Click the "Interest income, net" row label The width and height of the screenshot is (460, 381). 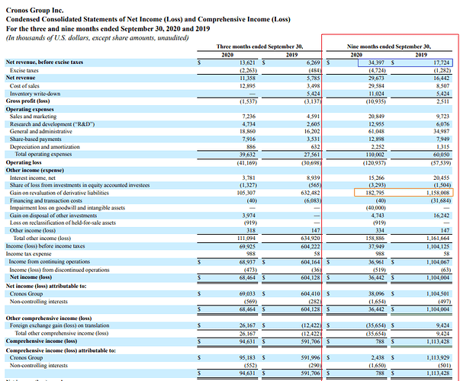[33, 178]
